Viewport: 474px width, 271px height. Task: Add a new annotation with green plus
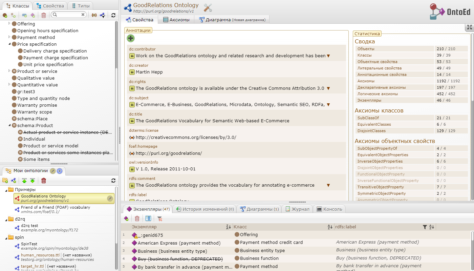tap(131, 38)
